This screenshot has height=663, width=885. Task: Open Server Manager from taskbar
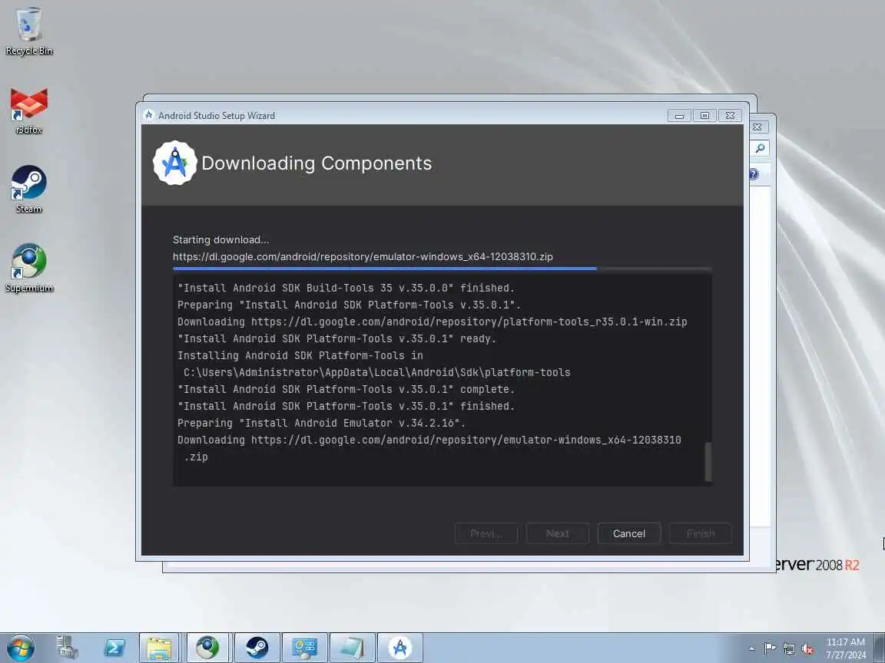67,648
